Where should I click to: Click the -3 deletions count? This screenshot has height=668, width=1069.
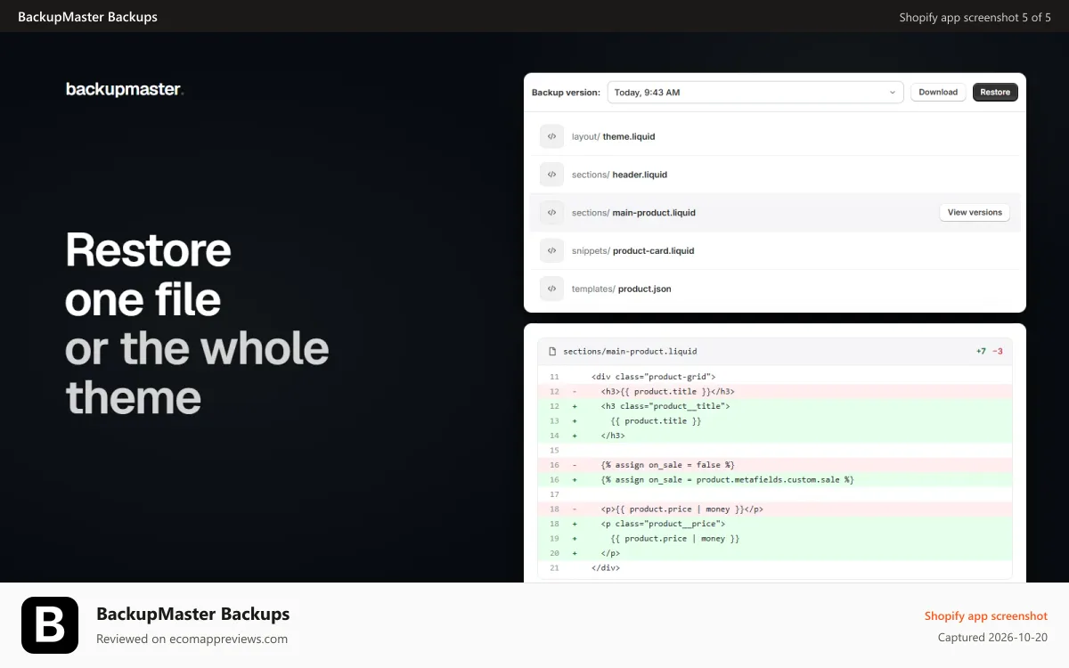coord(998,352)
